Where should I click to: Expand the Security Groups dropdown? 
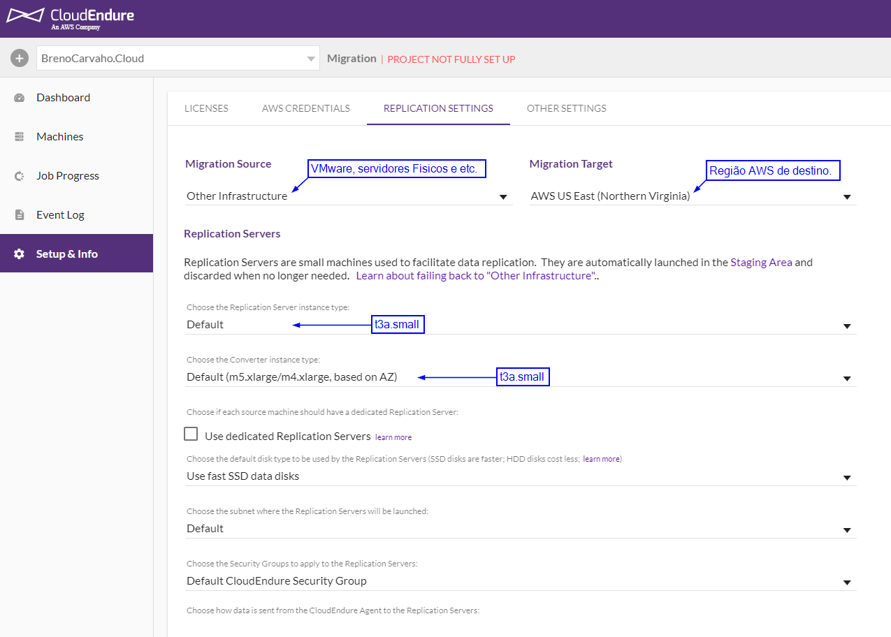click(520, 581)
